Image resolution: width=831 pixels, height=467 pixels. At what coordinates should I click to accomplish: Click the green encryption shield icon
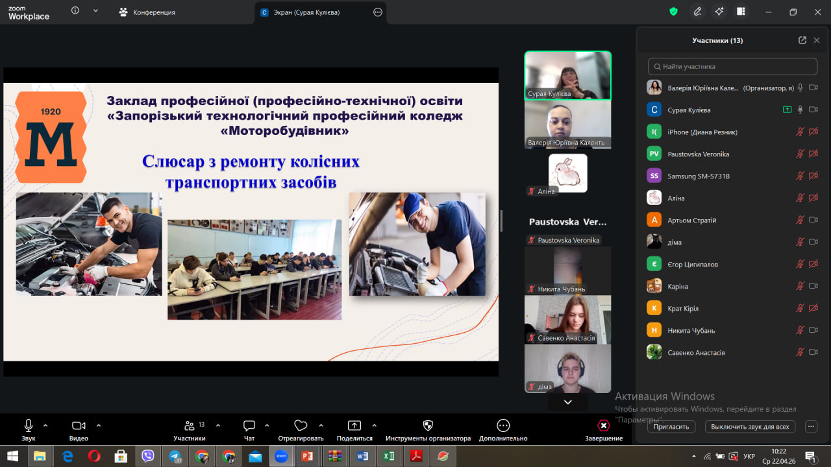[674, 12]
